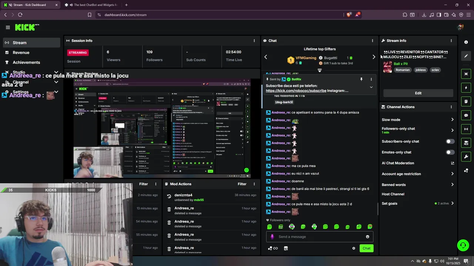The width and height of the screenshot is (474, 266).
Task: Open the hamburger menu beside the Kick logo
Action: (x=8, y=27)
